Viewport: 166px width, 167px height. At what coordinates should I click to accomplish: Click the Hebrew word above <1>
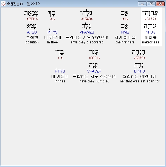[x=124, y=13]
